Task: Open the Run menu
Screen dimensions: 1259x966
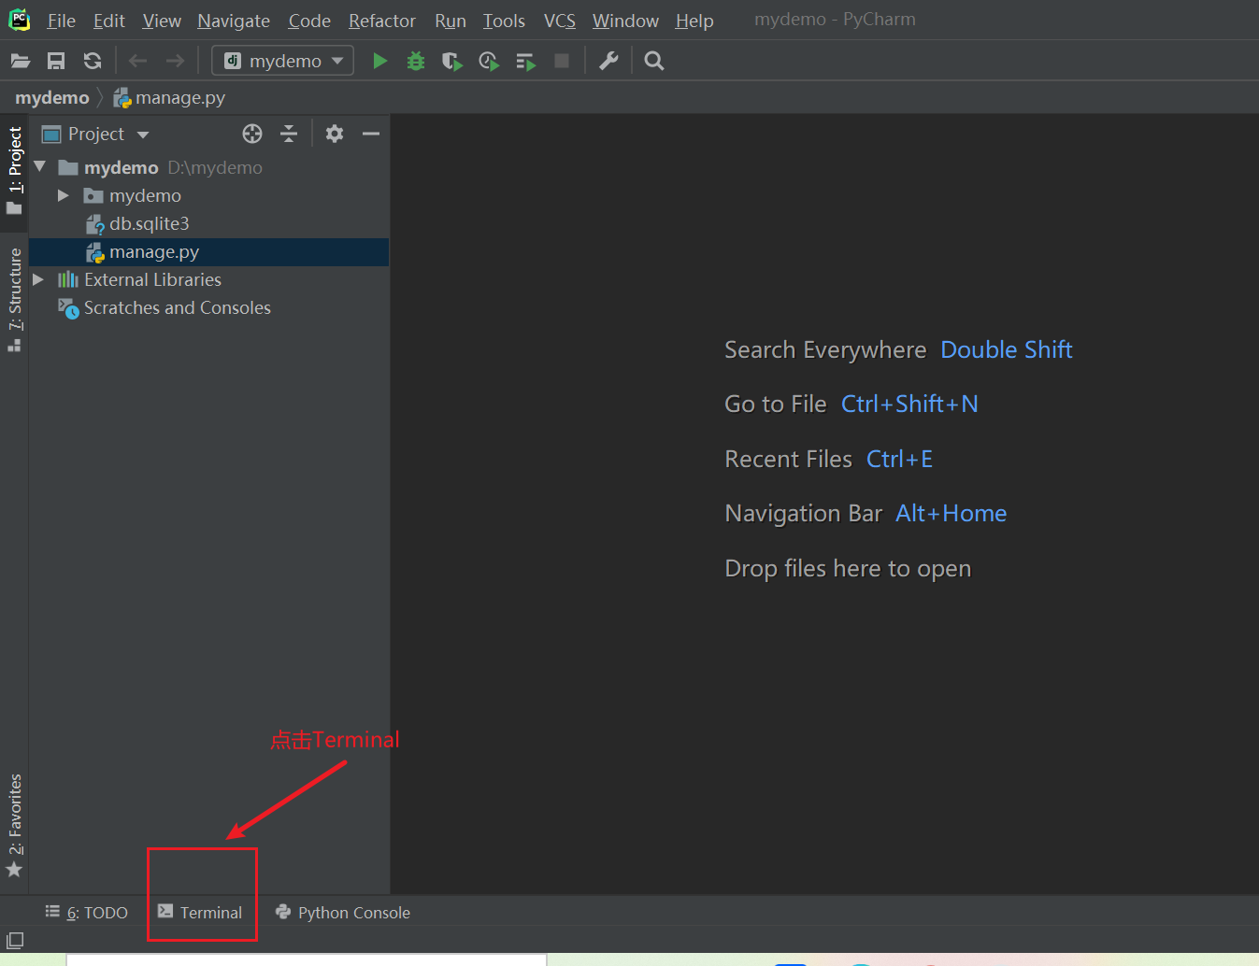Action: click(x=451, y=21)
